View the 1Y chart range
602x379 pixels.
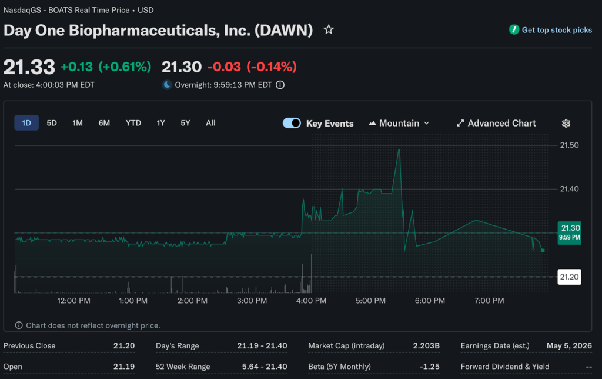coord(160,123)
